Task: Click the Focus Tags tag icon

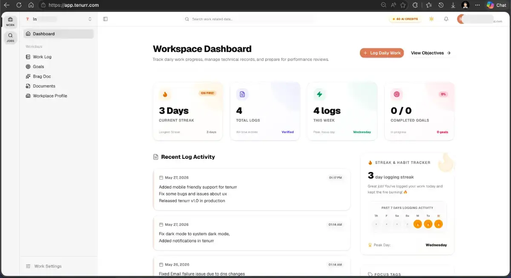Action: click(x=370, y=275)
